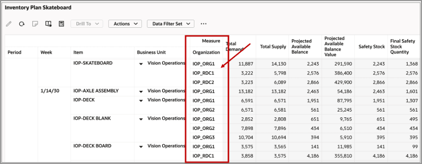Open the calculator icon in toolbar
The width and height of the screenshot is (422, 164).
tap(62, 24)
